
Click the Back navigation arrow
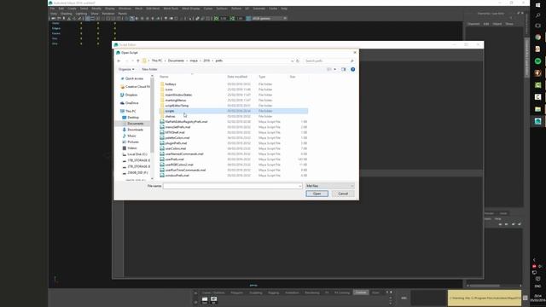tap(119, 61)
